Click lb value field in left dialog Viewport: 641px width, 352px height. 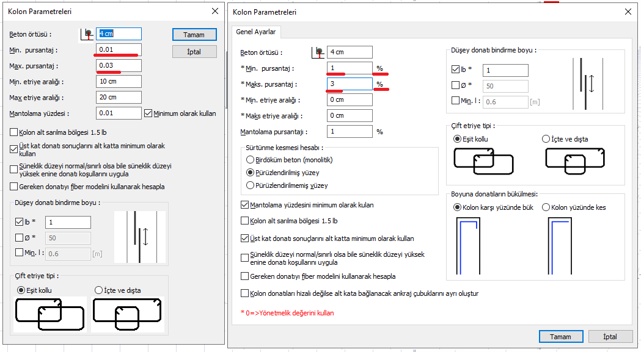click(x=68, y=222)
